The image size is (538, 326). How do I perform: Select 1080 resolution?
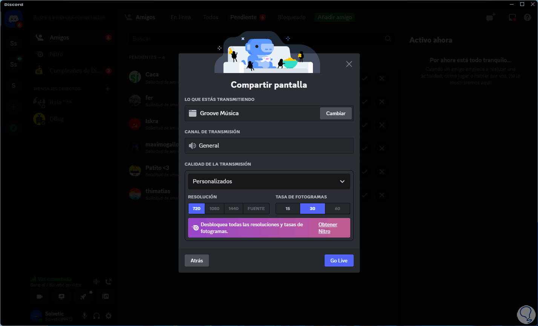click(x=215, y=209)
